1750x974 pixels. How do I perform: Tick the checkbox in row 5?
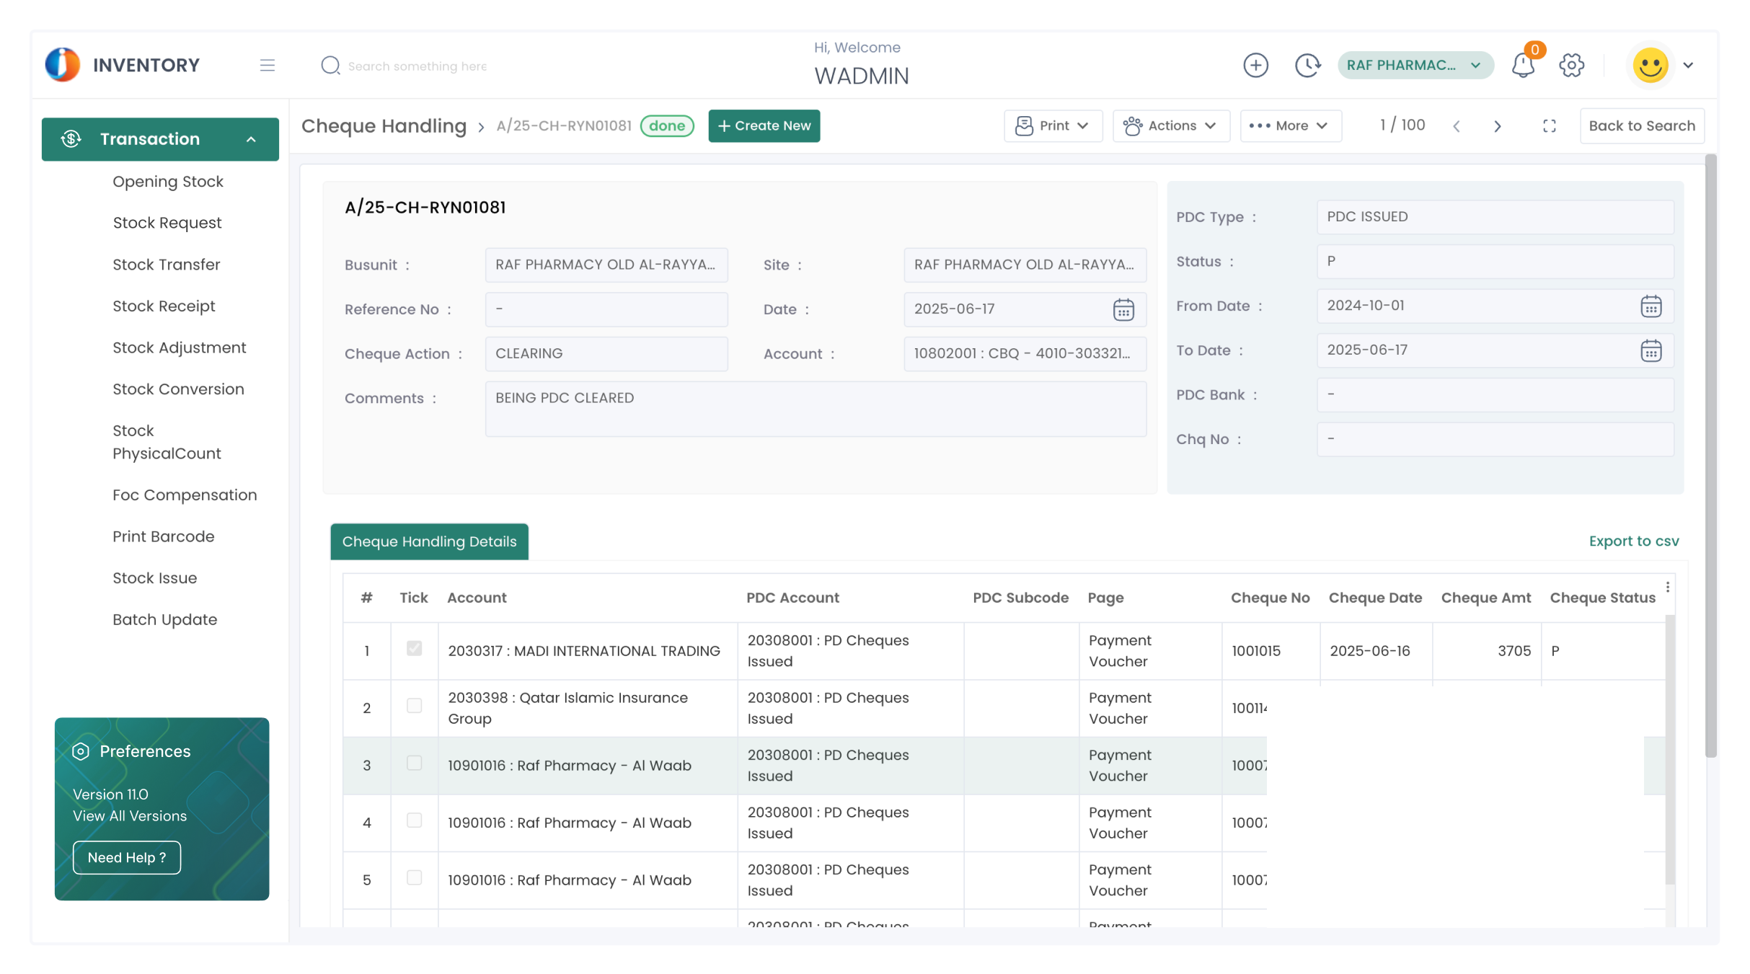click(414, 877)
